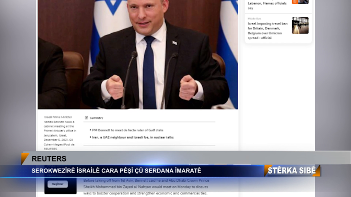Click the SEROKWEZÎRÊ ÎSRAÎLÊ headline banner

pos(116,170)
